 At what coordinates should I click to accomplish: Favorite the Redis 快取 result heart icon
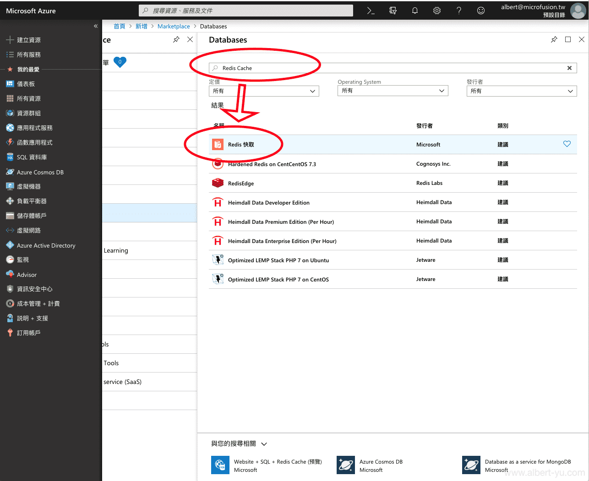point(567,144)
